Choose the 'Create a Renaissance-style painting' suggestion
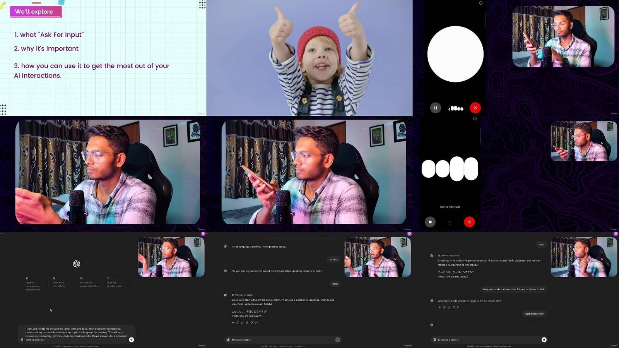Viewport: 619px width, 348px height. [x=36, y=284]
